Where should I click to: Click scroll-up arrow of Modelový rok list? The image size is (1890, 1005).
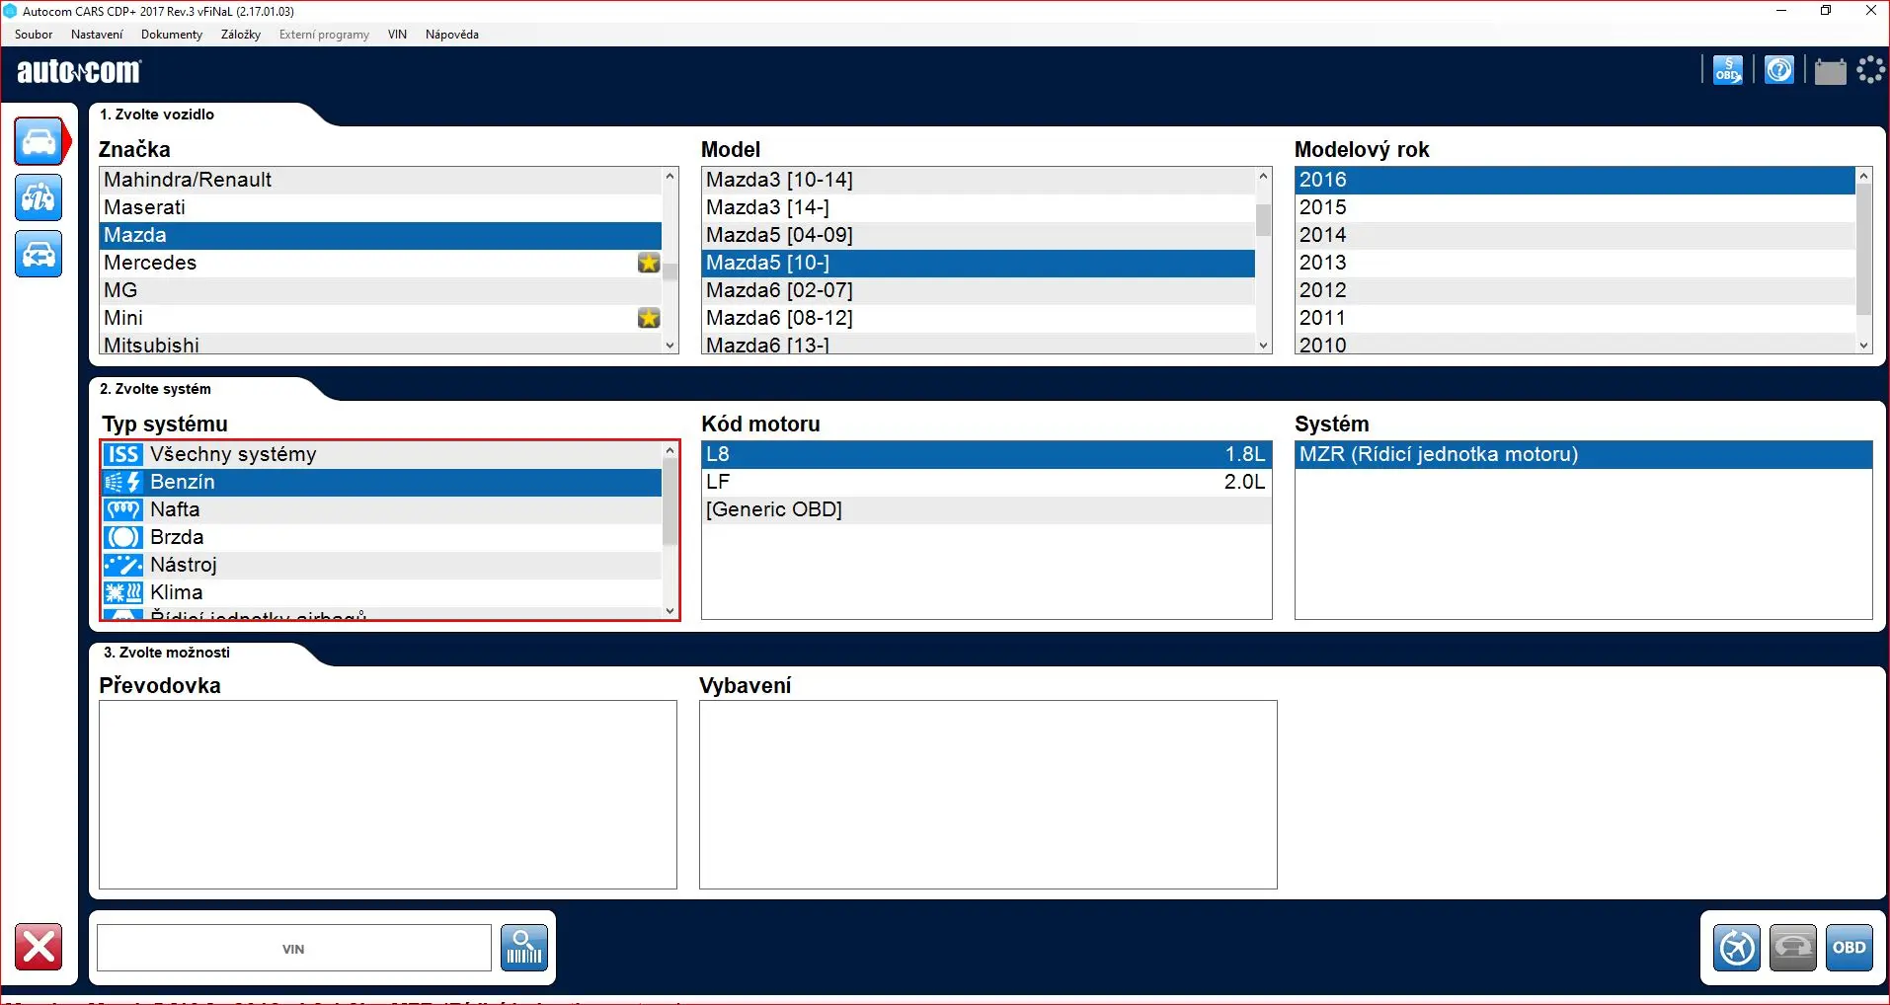pyautogui.click(x=1864, y=176)
